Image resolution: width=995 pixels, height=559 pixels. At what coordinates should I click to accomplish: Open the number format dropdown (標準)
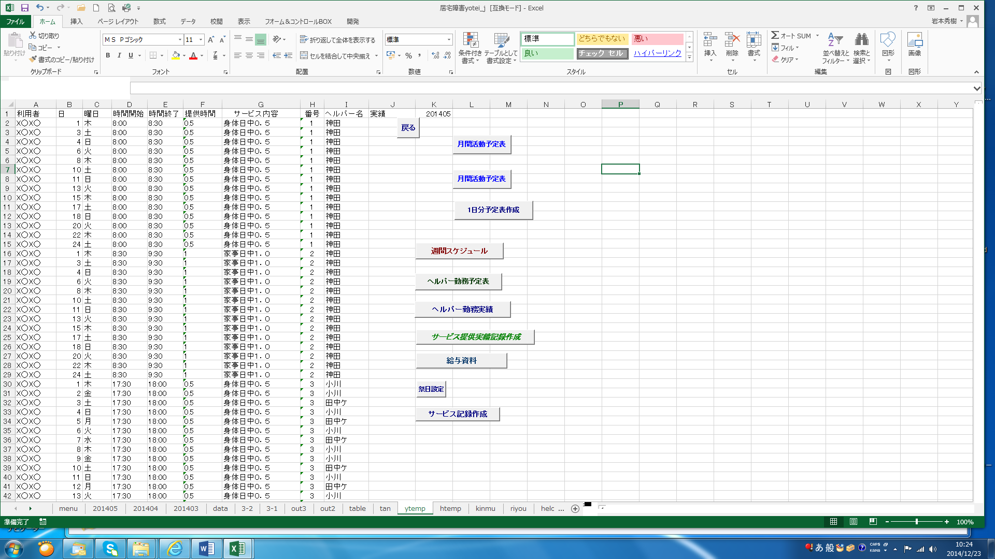tap(449, 40)
